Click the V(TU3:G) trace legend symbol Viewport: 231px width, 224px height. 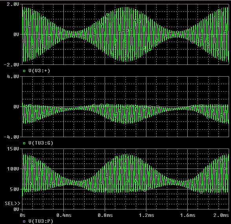click(x=24, y=143)
